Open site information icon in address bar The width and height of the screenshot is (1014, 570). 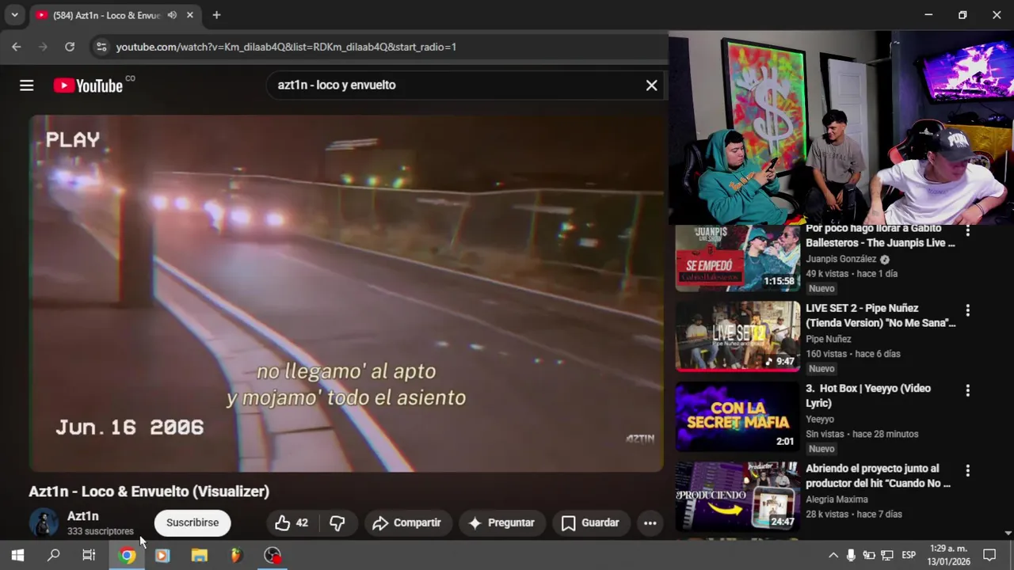pyautogui.click(x=101, y=47)
